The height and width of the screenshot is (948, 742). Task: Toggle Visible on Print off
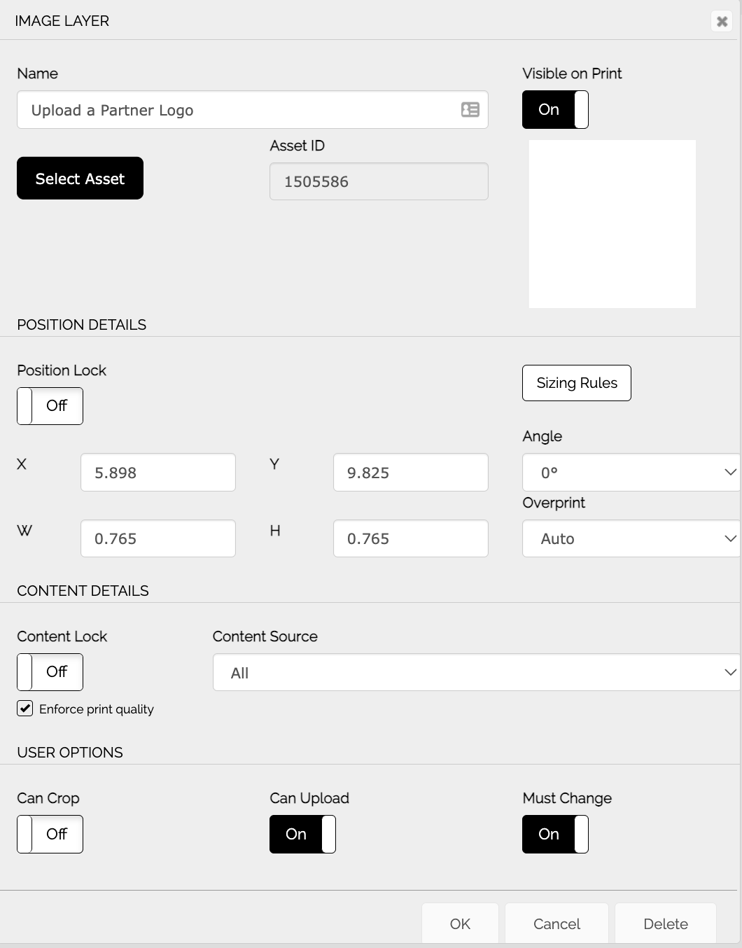click(555, 110)
